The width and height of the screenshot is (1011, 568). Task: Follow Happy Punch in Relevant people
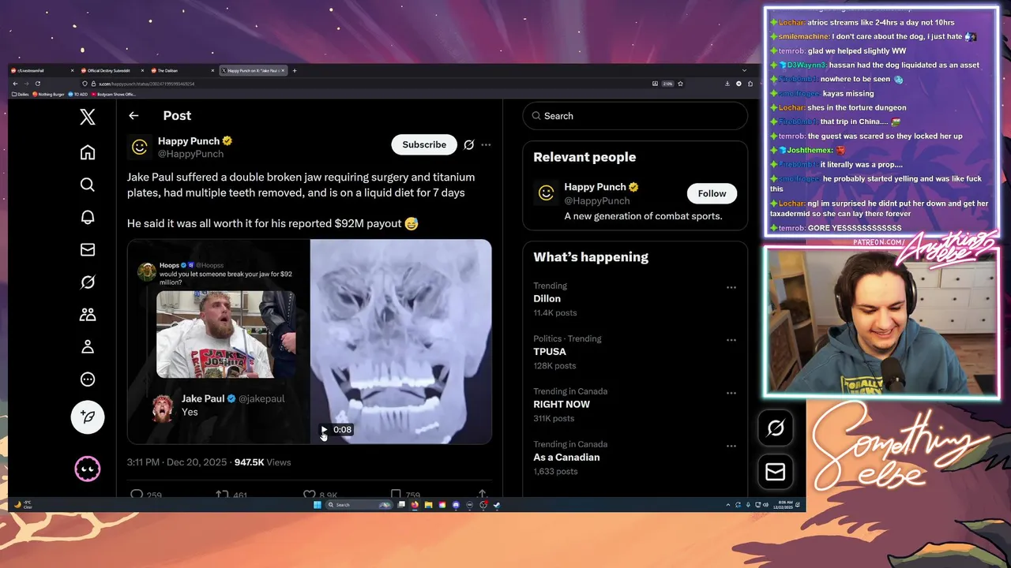tap(712, 193)
